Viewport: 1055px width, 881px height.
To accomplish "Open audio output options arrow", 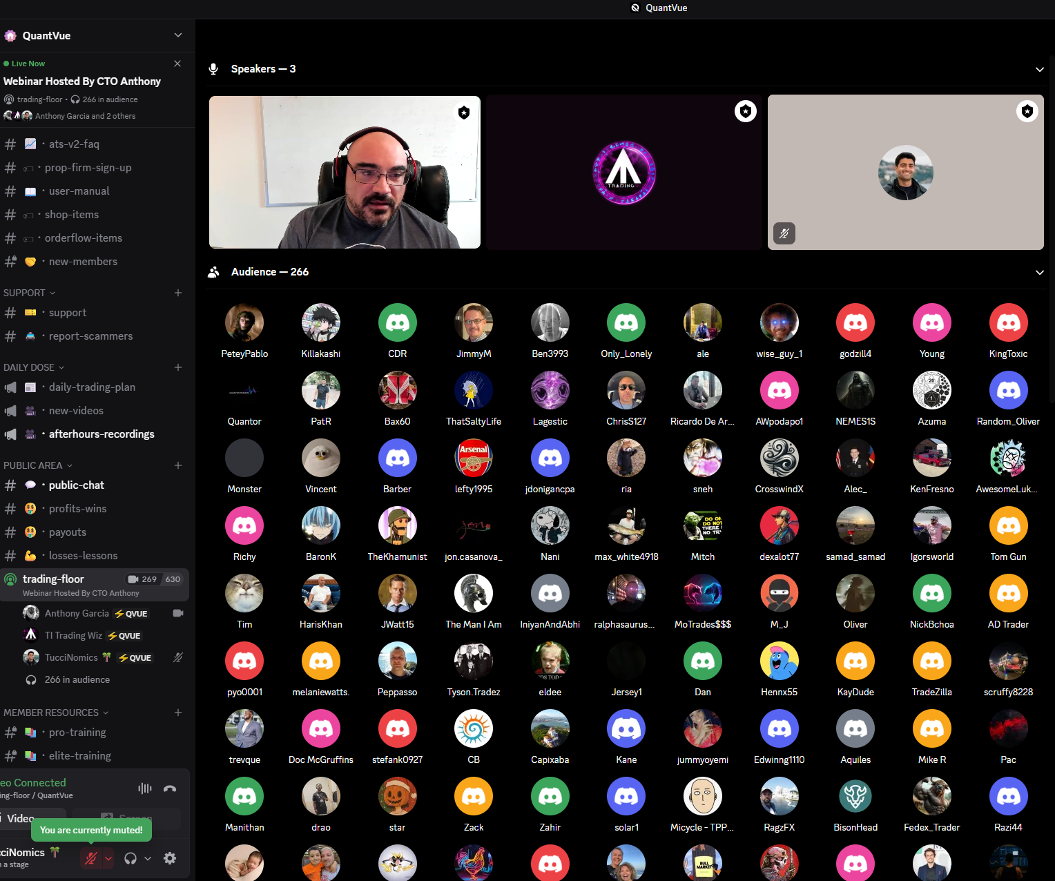I will [x=148, y=858].
